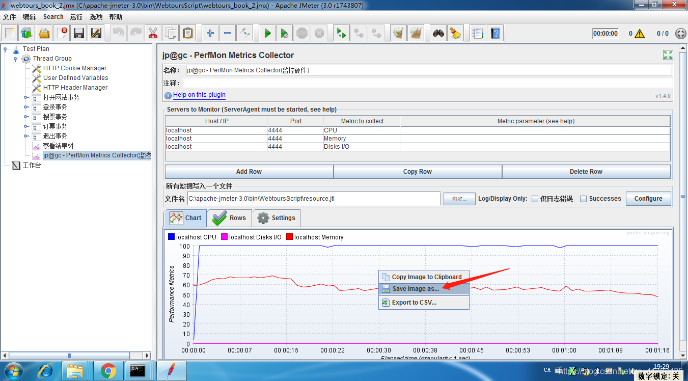Viewport: 688px width, 381px height.
Task: Click the Delete Row button
Action: (x=586, y=172)
